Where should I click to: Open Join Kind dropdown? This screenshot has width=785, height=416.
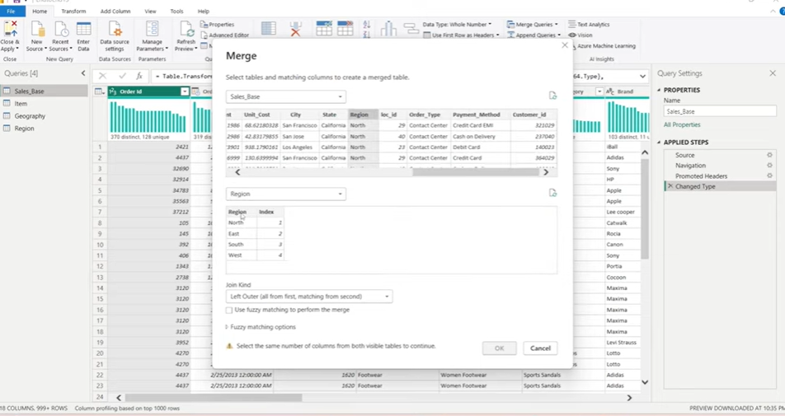click(309, 297)
